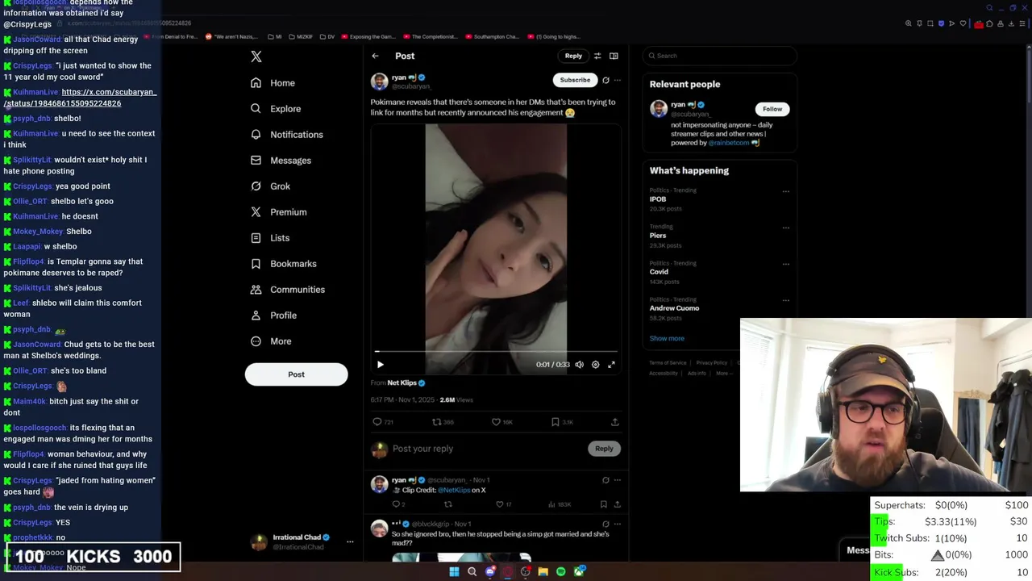Viewport: 1032px width, 581px height.
Task: Open the x.com link posted by KuihmanLive in chat
Action: click(80, 98)
